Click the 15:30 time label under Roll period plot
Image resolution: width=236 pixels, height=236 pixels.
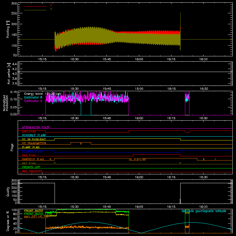pyautogui.click(x=75, y=89)
